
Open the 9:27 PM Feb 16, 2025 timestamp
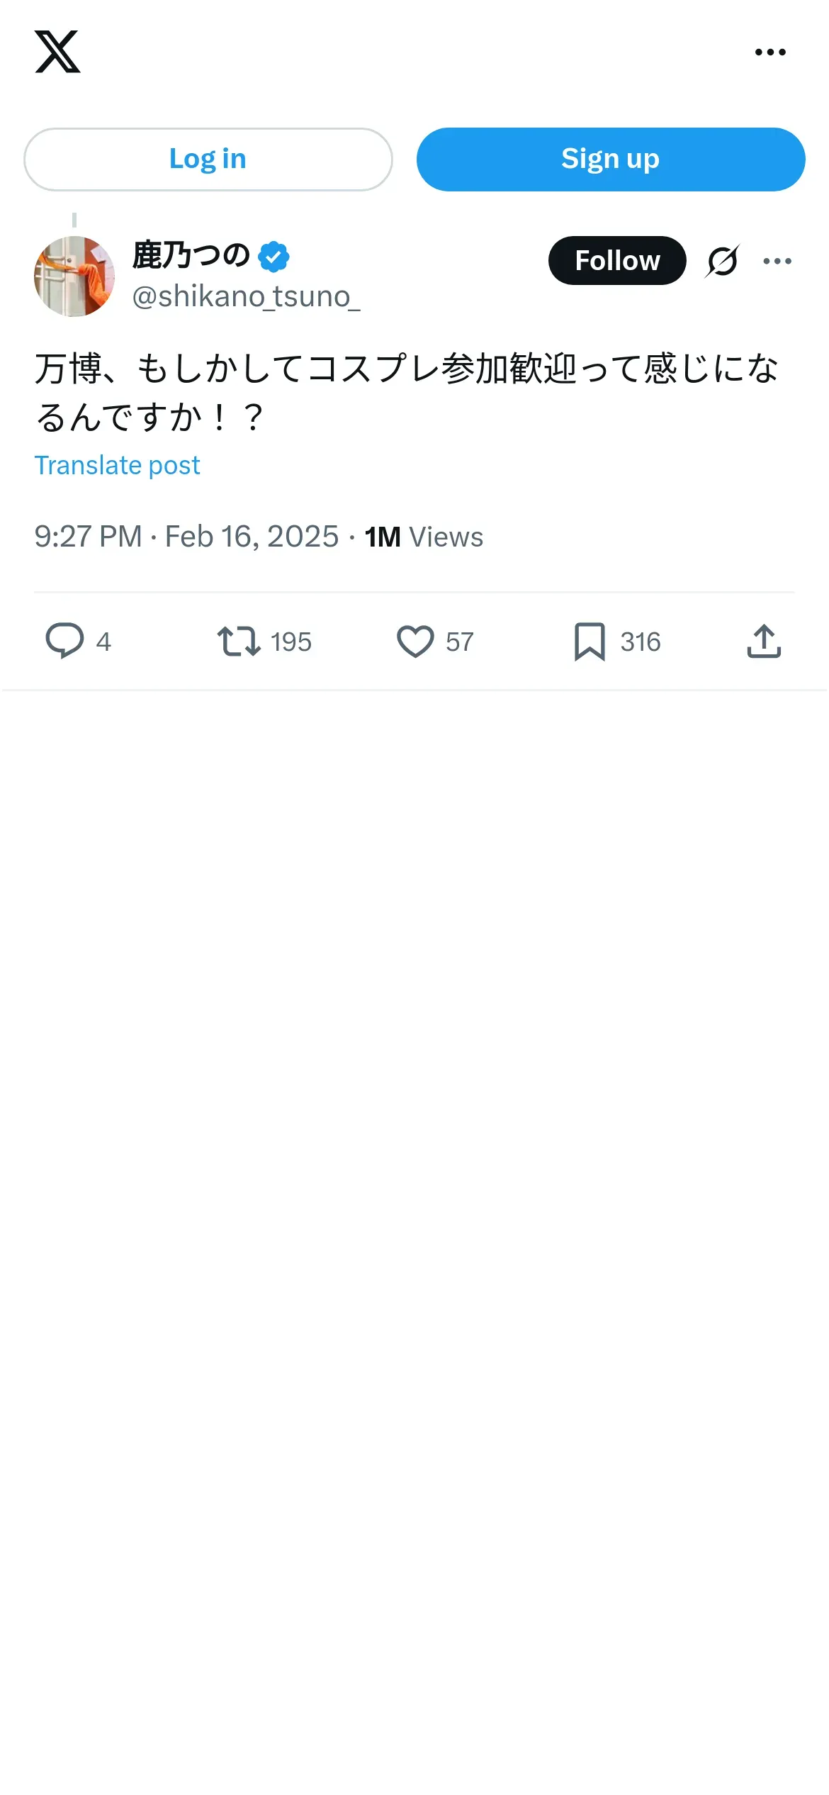[186, 537]
